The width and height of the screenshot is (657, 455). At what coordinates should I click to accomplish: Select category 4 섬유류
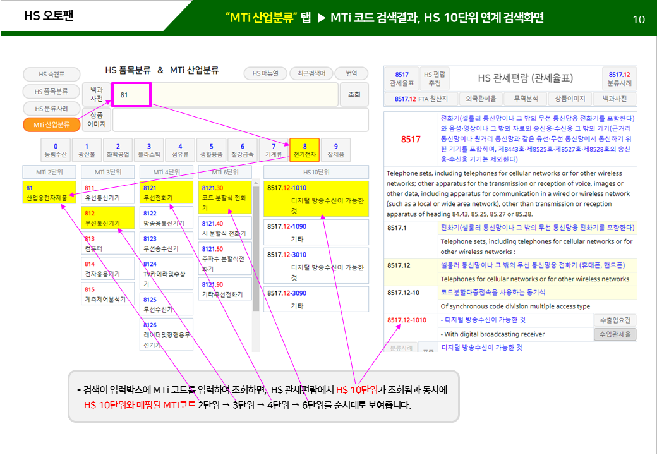click(180, 150)
